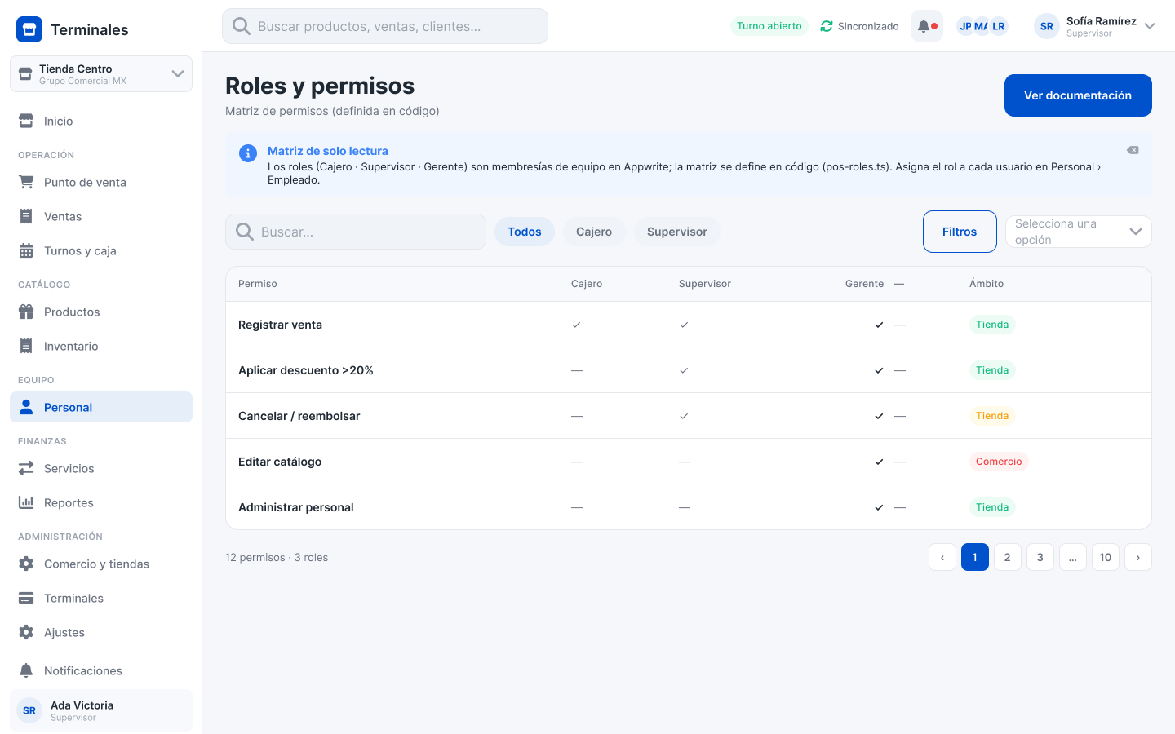
Task: Click the Ver documentación button
Action: point(1078,95)
